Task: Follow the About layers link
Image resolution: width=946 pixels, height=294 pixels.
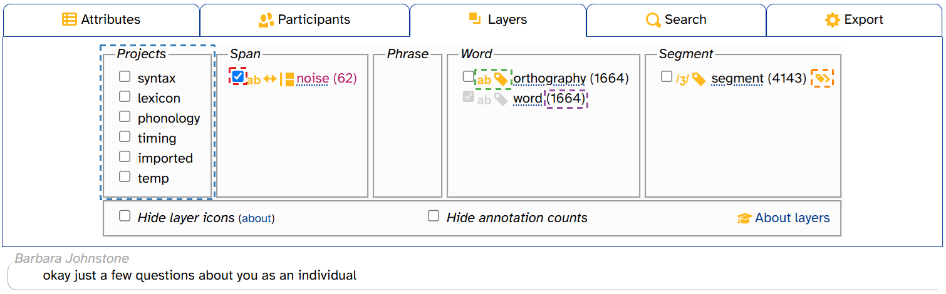Action: (x=792, y=218)
